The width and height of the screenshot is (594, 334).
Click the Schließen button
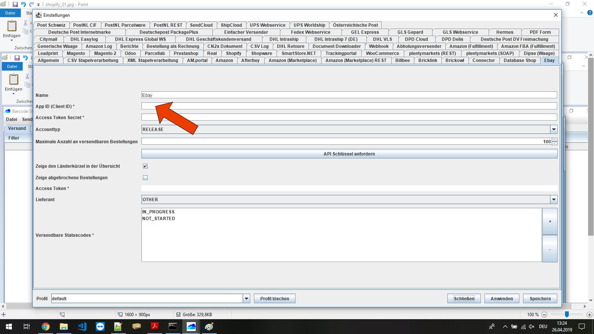464,298
